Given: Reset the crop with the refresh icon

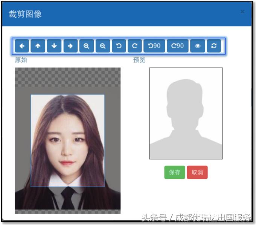Looking at the screenshot, I should coord(214,46).
